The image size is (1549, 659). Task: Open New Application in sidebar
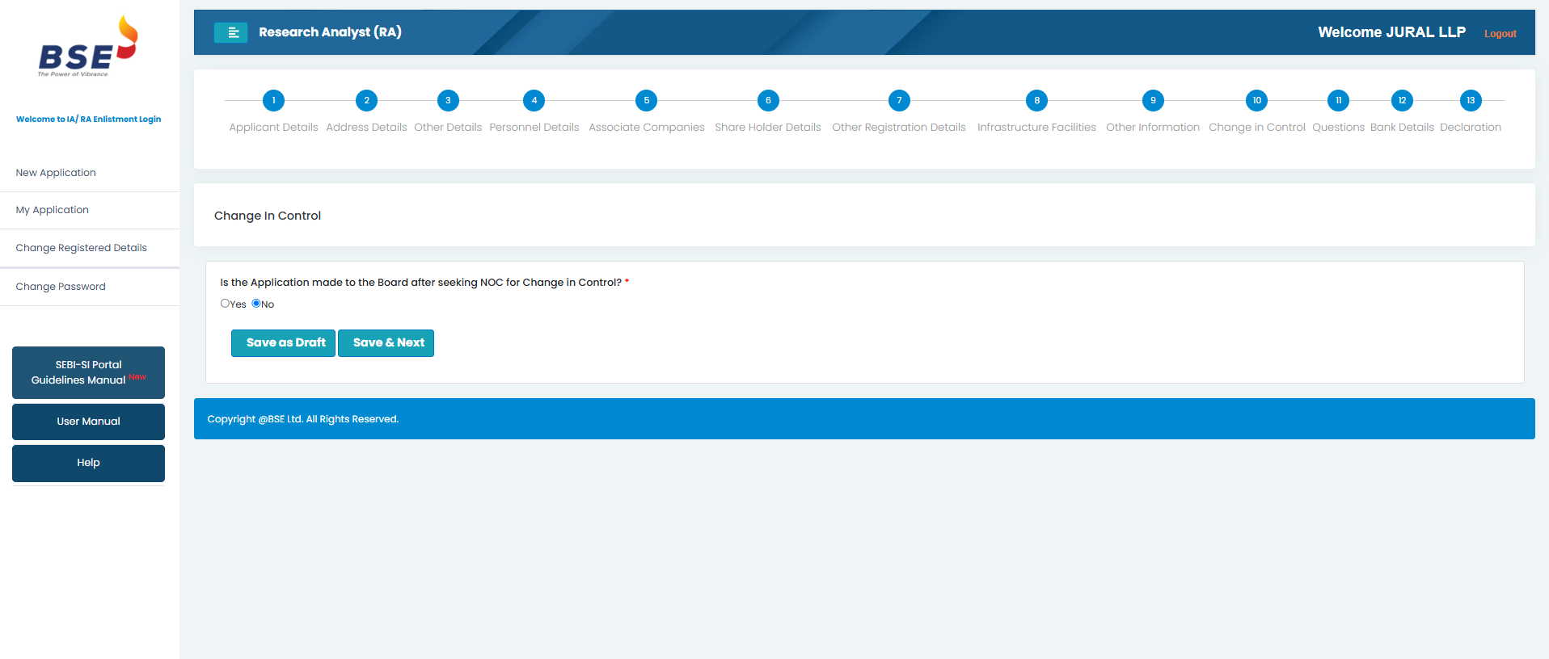coord(56,173)
